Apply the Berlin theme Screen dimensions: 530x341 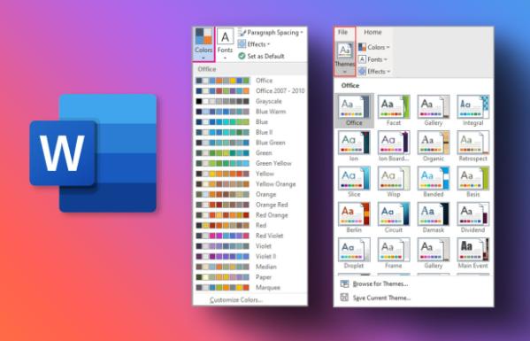354,218
